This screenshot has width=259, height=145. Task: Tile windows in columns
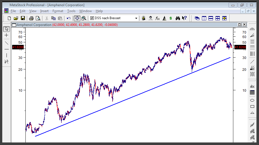click(x=204, y=18)
